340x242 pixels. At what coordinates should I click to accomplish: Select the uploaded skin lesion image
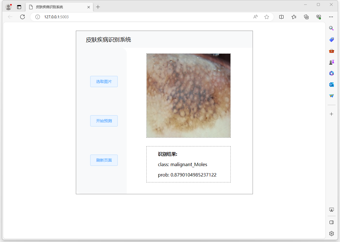[189, 96]
